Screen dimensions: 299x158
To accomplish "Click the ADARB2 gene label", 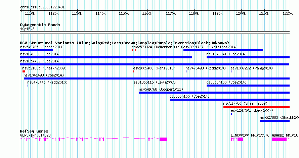I will click(x=286, y=135).
